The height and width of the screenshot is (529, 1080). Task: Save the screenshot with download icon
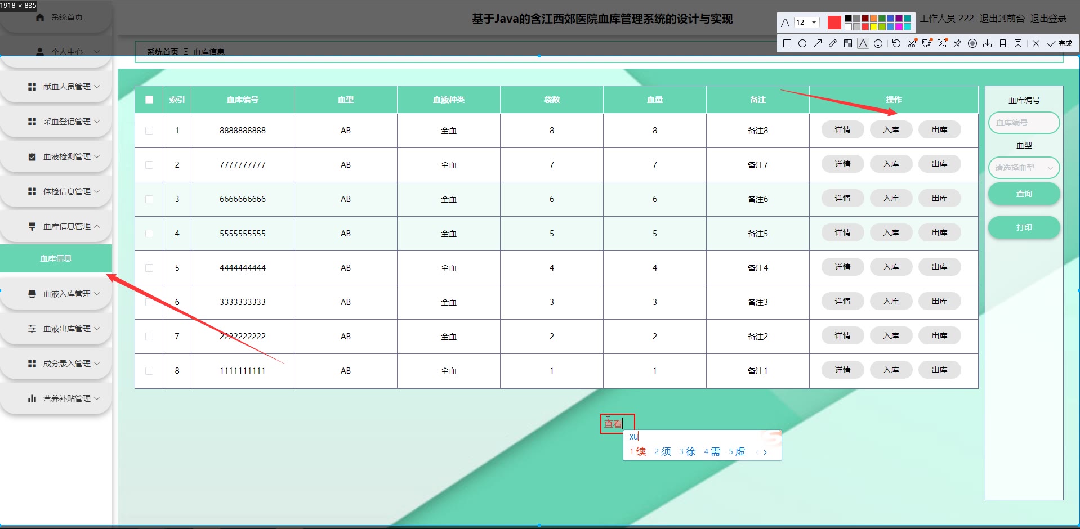(988, 43)
